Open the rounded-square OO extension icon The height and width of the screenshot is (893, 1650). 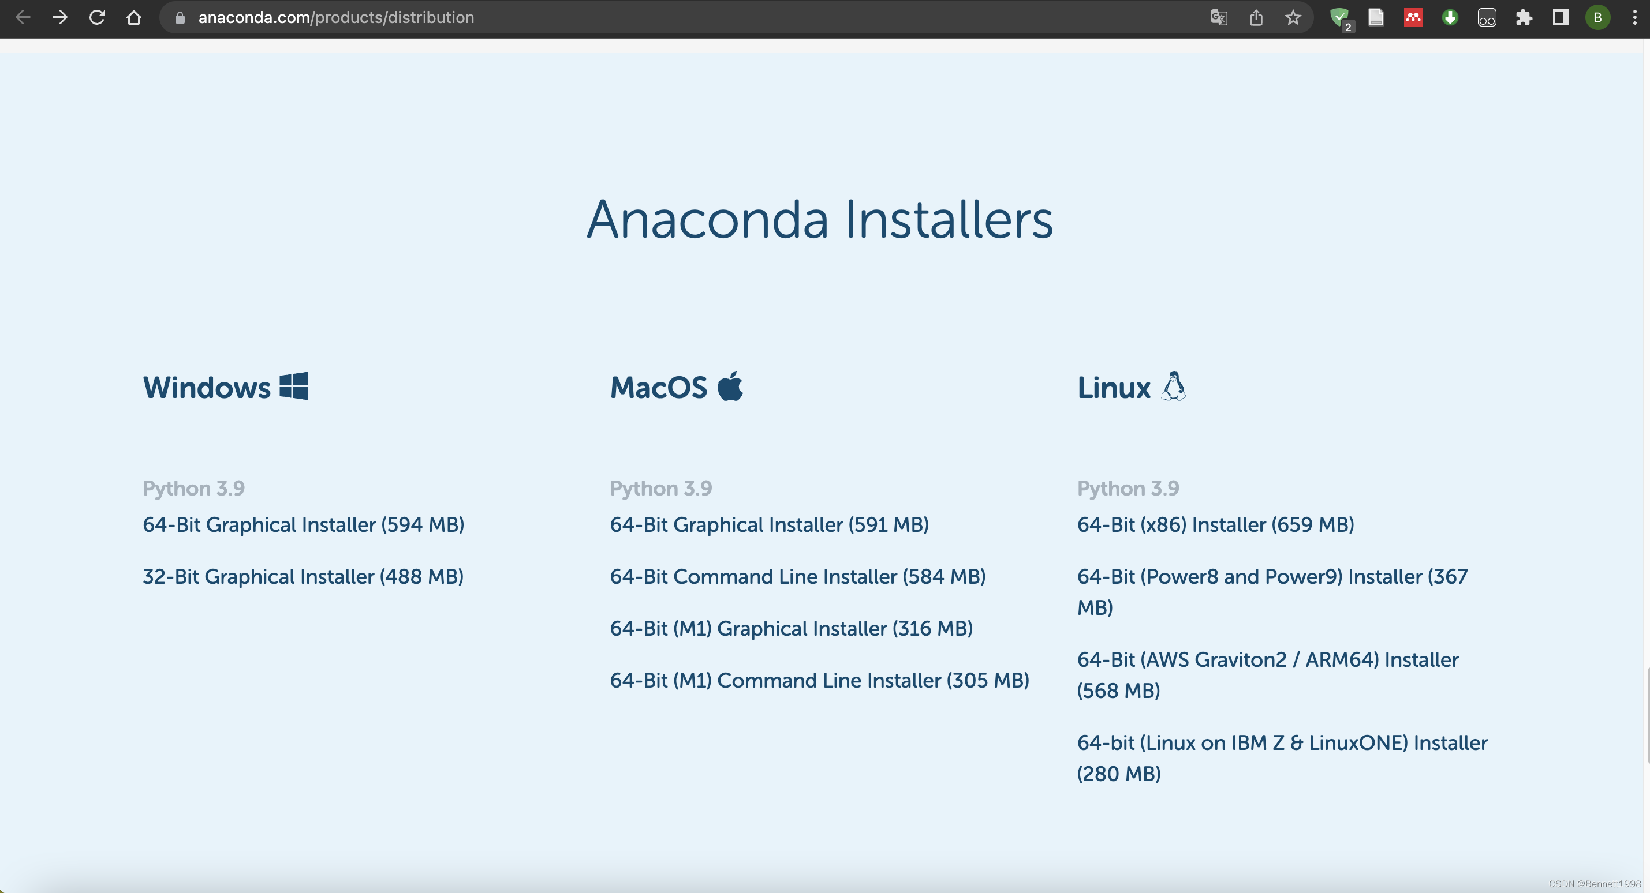point(1487,17)
